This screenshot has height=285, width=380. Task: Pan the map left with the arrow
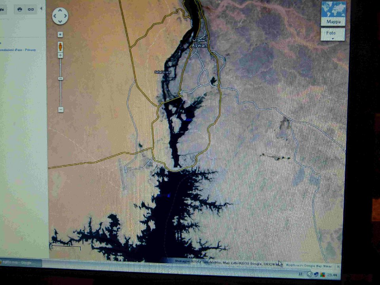coord(55,16)
